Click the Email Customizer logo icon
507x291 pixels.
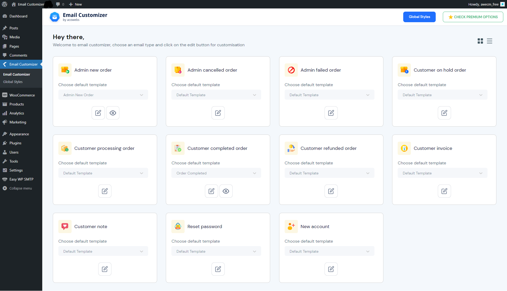tap(55, 17)
